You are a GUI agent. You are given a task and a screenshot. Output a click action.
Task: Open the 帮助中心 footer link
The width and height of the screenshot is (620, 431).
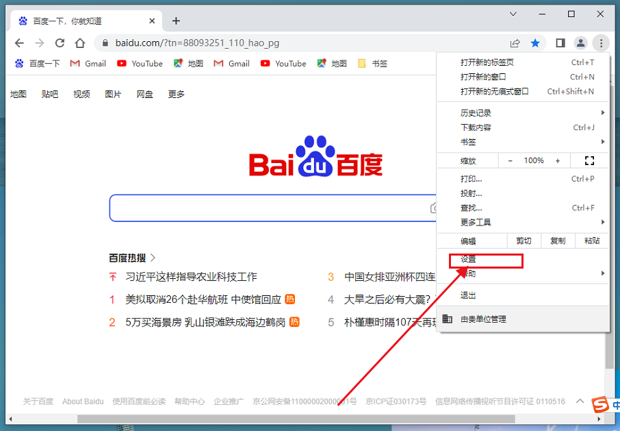pyautogui.click(x=190, y=402)
